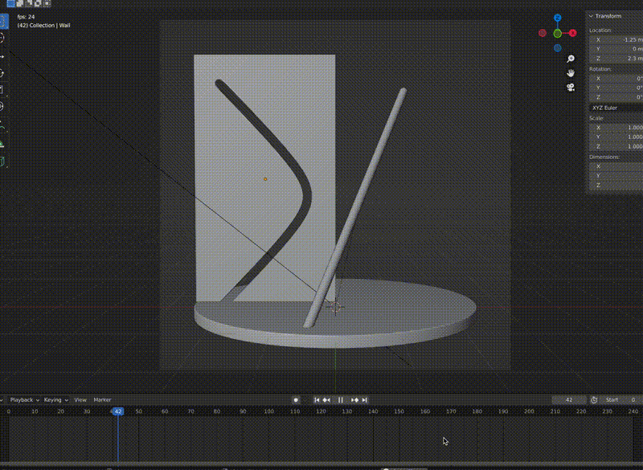Open the timeline Marker menu

pos(102,400)
